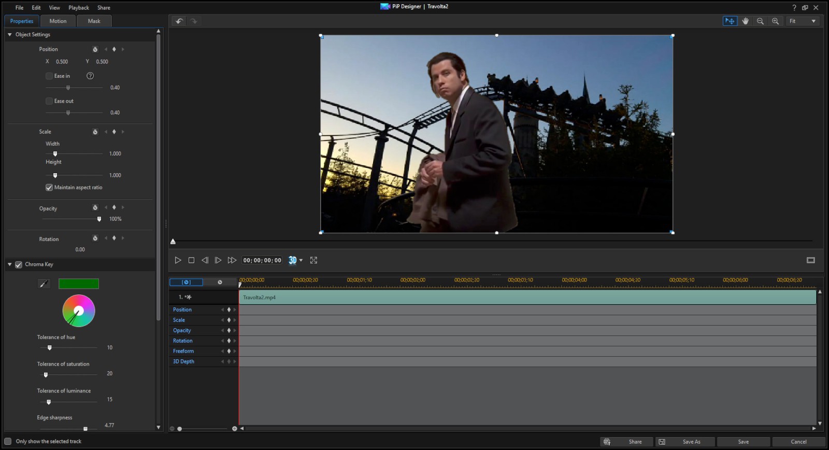Click the Edge sharpness slider handle
Viewport: 829px width, 450px height.
tap(85, 429)
